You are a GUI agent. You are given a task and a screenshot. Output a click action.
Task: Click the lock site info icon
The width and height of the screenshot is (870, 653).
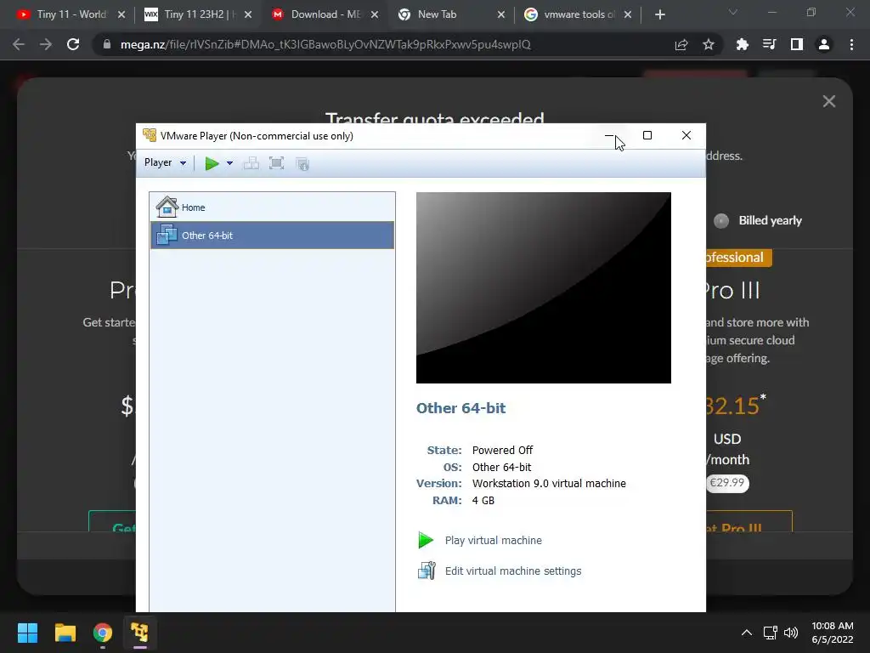click(106, 44)
